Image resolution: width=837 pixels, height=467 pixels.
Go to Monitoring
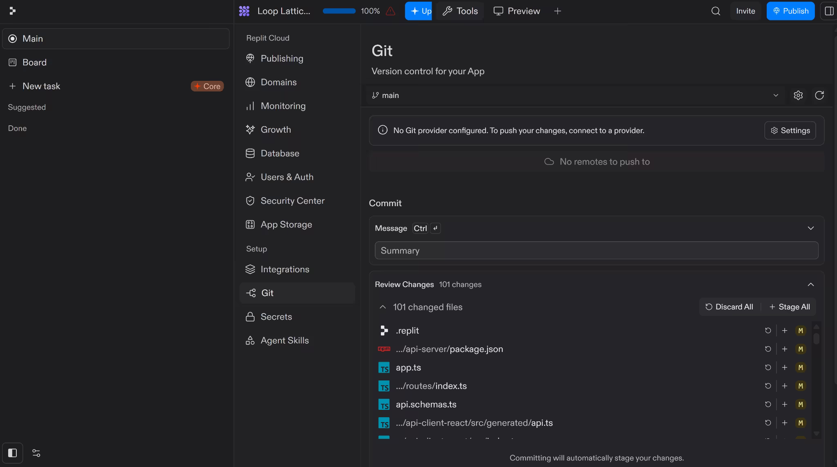[297, 106]
